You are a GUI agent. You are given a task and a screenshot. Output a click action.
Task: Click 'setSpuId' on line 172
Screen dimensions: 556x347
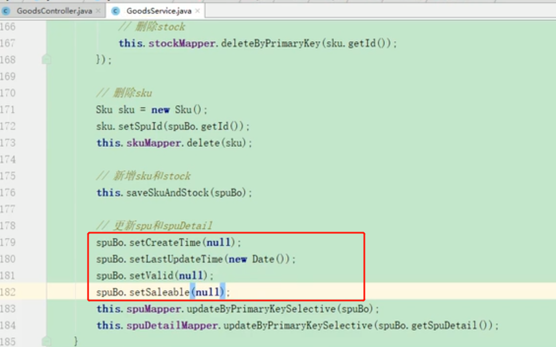(141, 126)
